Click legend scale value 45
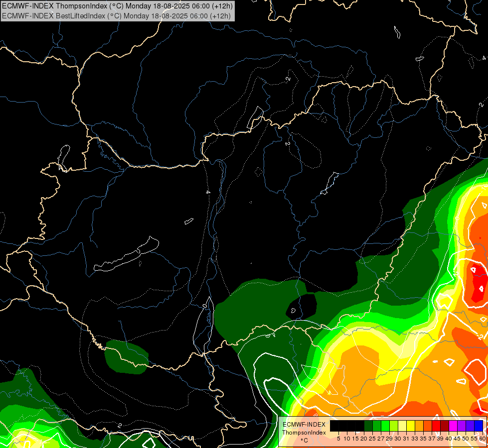Screen dimensions: 488x448 pyautogui.click(x=457, y=439)
